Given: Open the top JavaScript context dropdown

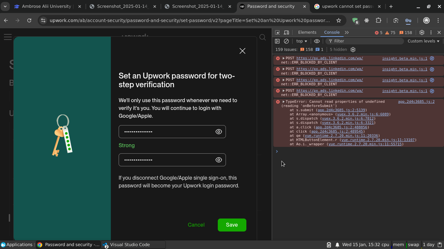Looking at the screenshot, I should point(302,41).
